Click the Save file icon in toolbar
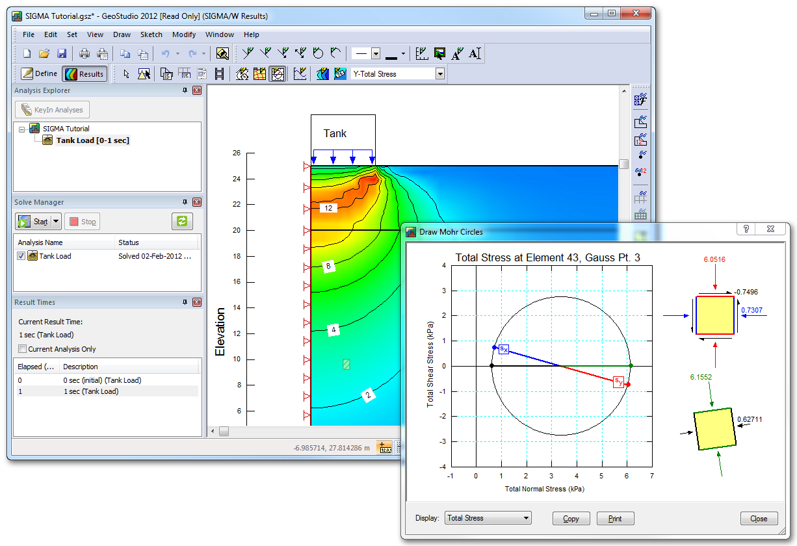Viewport: 797px width, 546px height. [62, 53]
